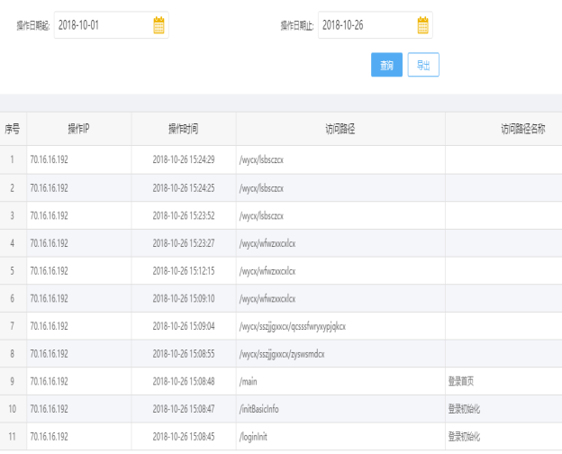562x454 pixels.
Task: Click the 访问路径 column header
Action: 340,129
